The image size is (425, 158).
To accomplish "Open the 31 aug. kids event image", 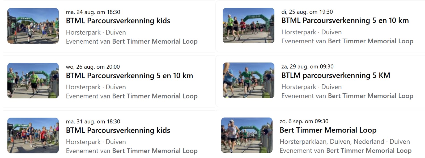I will tap(33, 135).
